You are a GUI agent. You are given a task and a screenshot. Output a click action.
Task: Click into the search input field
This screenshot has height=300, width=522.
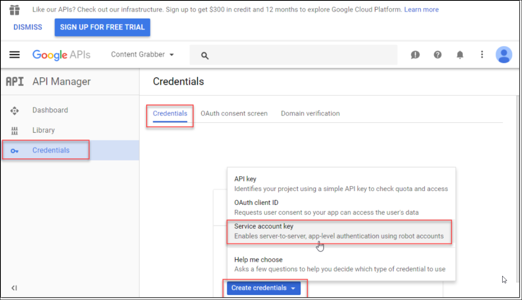(301, 55)
